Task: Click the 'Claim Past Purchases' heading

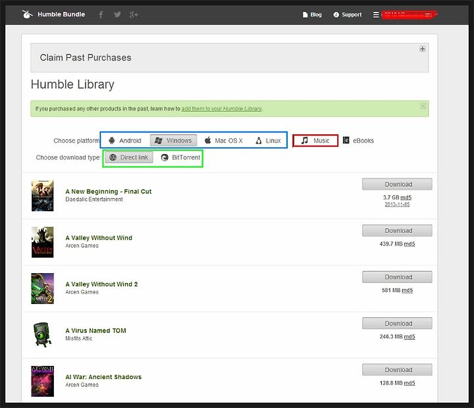Action: click(x=86, y=57)
